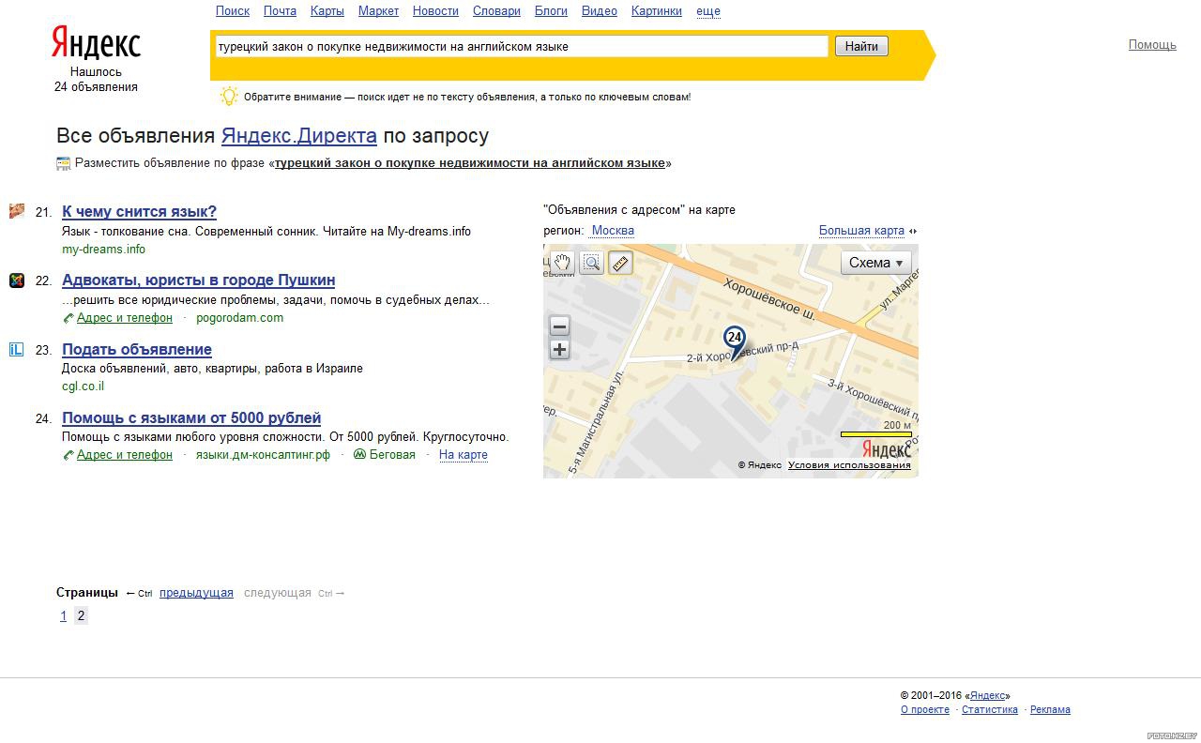Click 'Адрес и телефон' under lawyers ad
Screen dimensions: 1201x743
pos(125,318)
